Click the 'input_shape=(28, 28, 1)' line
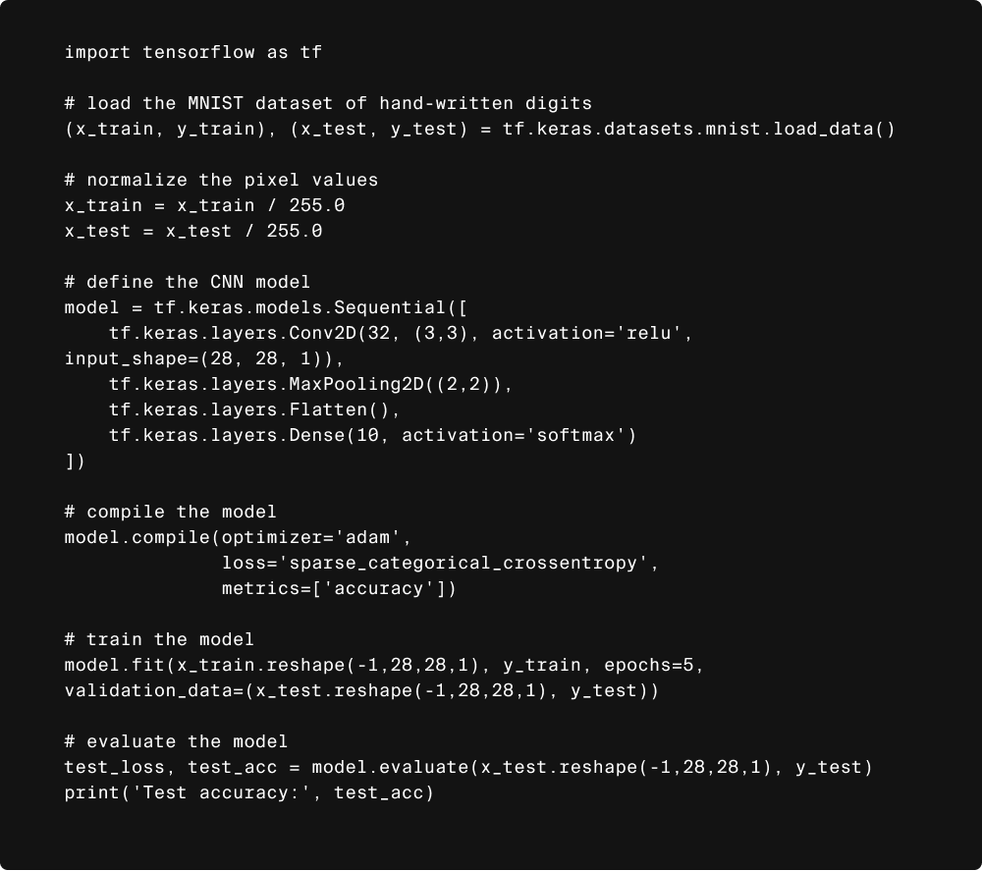This screenshot has height=871, width=982. (x=204, y=358)
